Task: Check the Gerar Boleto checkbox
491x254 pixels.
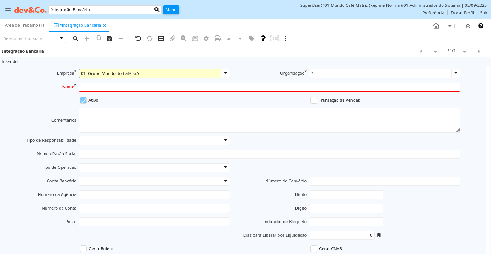Action: coord(83,249)
